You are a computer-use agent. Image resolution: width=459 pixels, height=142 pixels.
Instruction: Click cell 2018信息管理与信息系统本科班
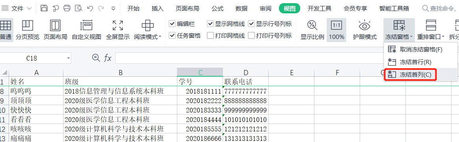click(120, 91)
